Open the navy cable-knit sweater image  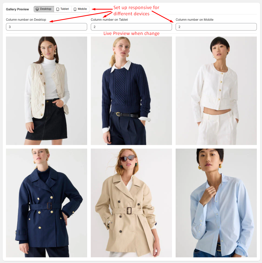pyautogui.click(x=131, y=91)
